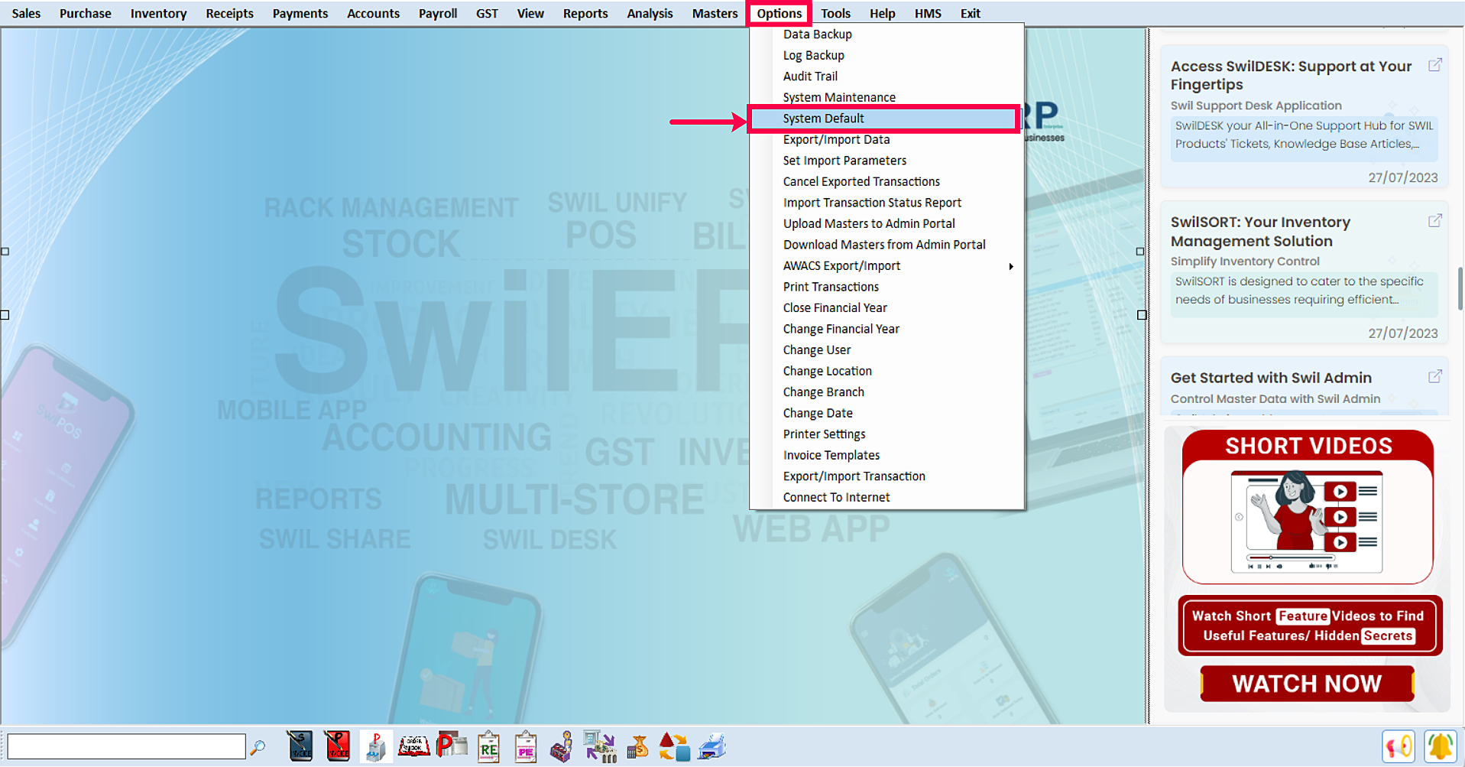Choose Print Transactions menu entry
The width and height of the screenshot is (1465, 767).
886,287
